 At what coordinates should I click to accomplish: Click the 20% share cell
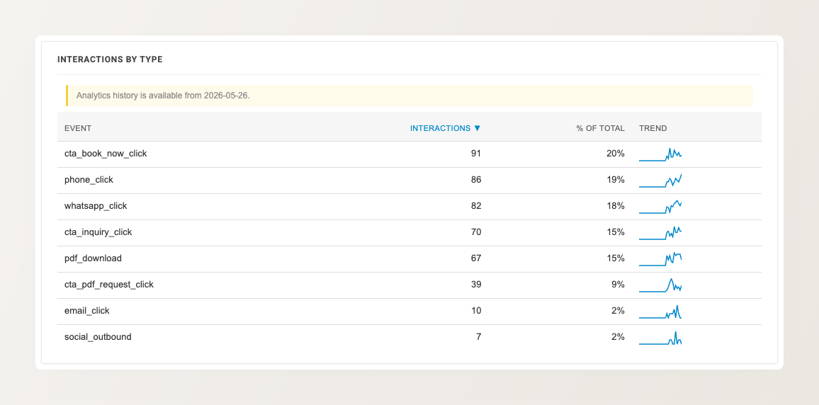click(x=615, y=154)
